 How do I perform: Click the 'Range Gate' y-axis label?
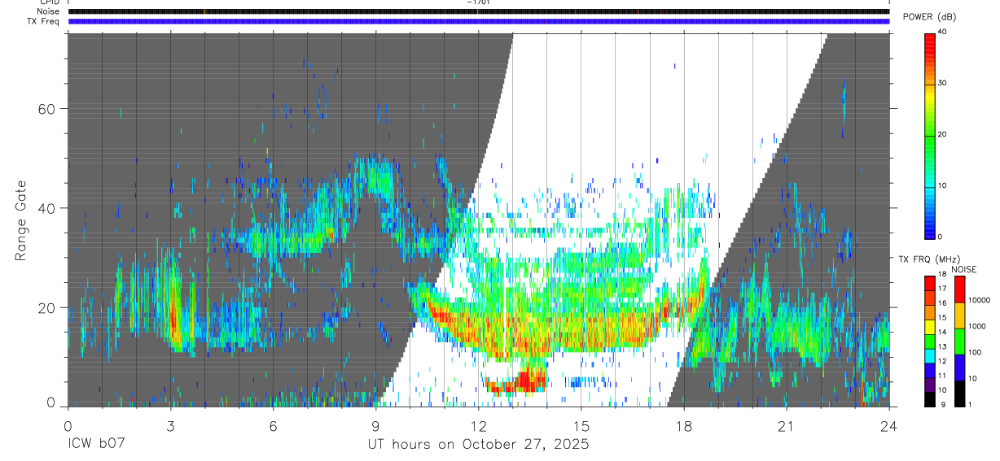tap(22, 220)
